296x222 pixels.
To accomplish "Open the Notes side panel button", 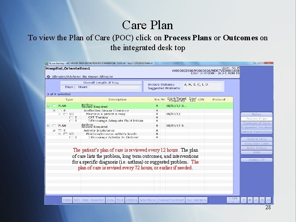I will click(x=257, y=114).
